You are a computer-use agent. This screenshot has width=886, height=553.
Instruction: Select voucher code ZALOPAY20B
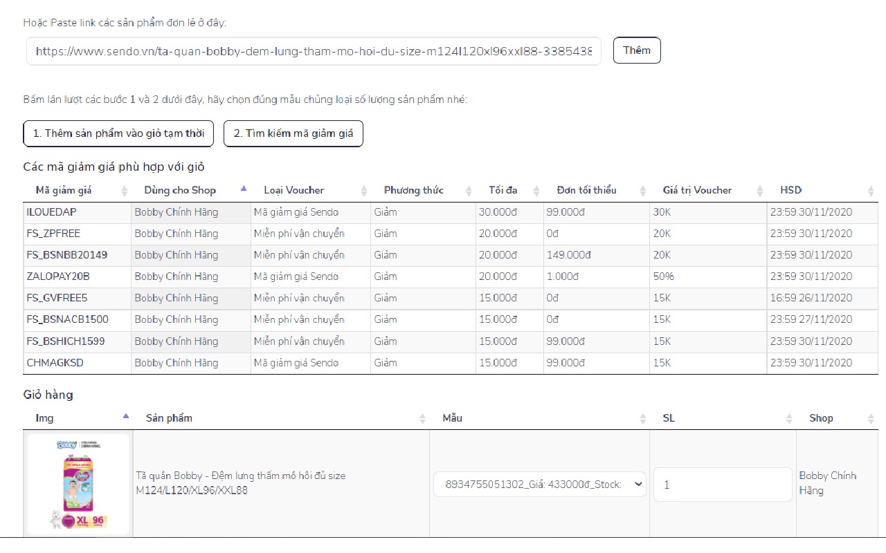point(58,276)
